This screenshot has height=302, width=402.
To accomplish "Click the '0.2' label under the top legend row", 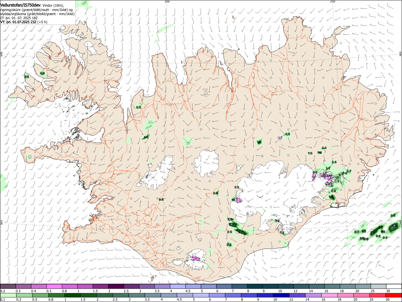I will 2,291.
